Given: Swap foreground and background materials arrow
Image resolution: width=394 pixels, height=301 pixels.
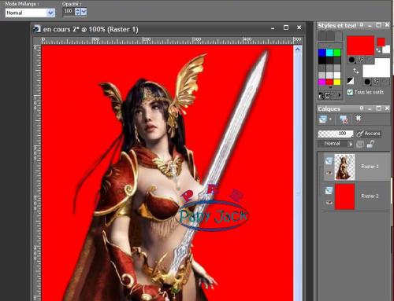Looking at the screenshot, I should (355, 71).
